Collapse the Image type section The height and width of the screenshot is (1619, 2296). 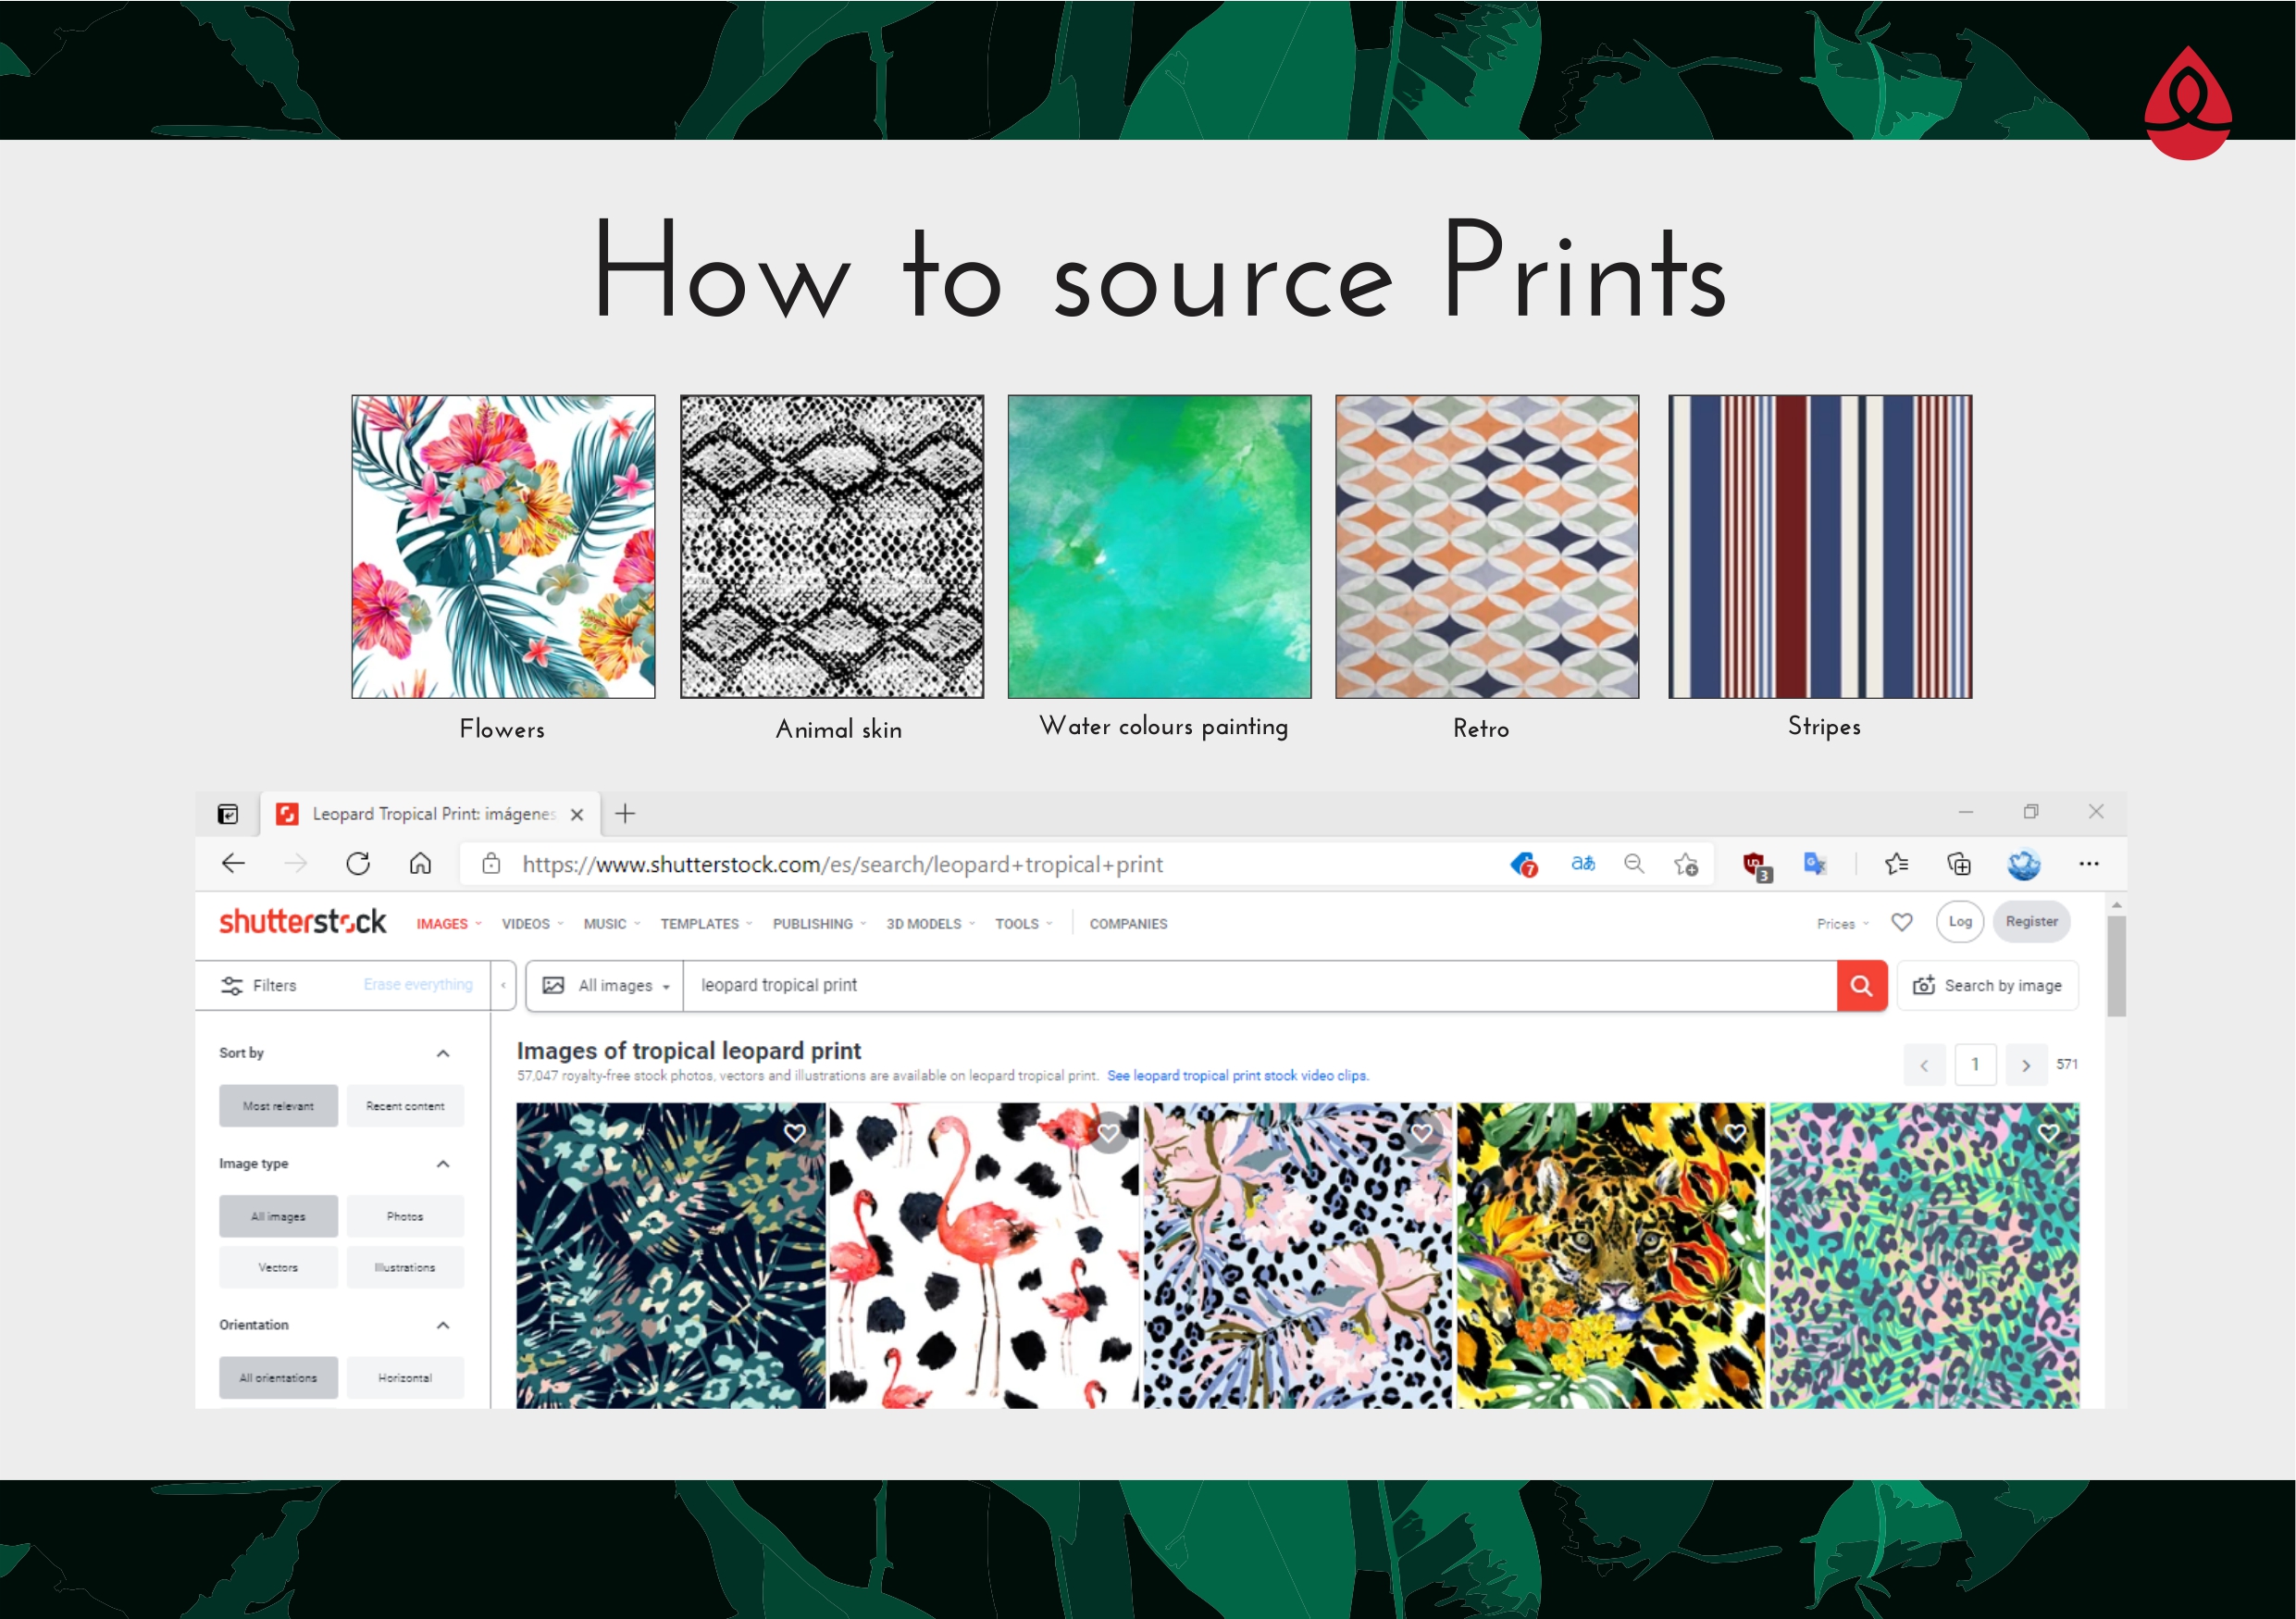click(x=443, y=1163)
